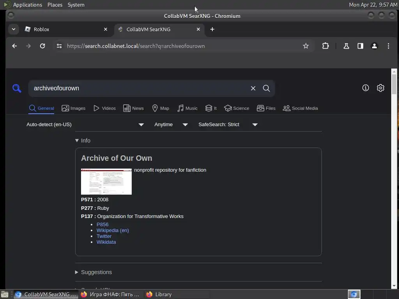Open Chromium three-dot menu

[x=388, y=46]
